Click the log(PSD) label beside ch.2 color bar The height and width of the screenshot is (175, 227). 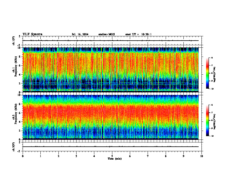215,121
